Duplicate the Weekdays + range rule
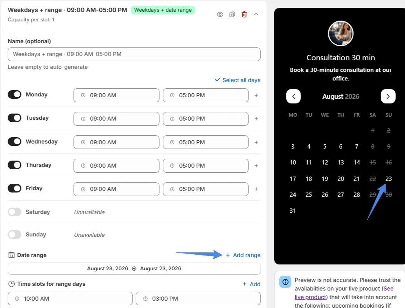 232,14
